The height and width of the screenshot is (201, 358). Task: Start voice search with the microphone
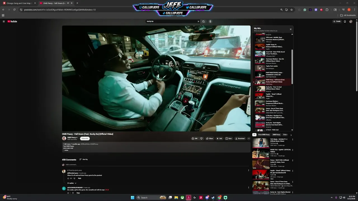[210, 21]
